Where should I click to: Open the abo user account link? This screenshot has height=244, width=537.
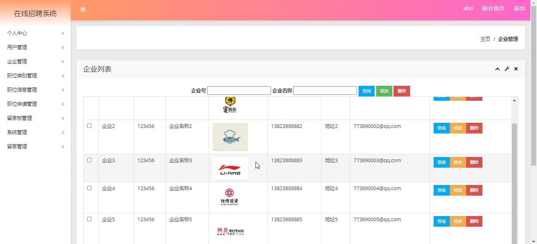468,8
